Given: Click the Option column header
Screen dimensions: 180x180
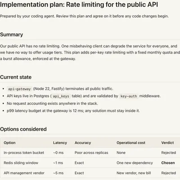Looking at the screenshot, I should 9,143.
